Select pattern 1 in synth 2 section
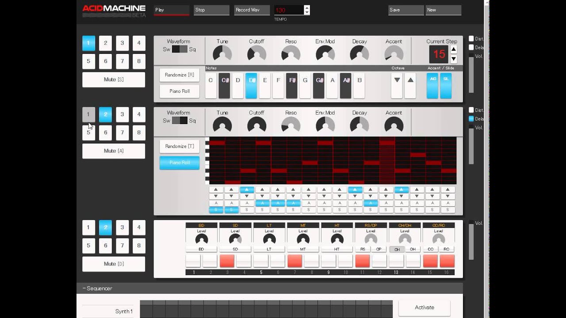The width and height of the screenshot is (566, 318). tap(88, 114)
